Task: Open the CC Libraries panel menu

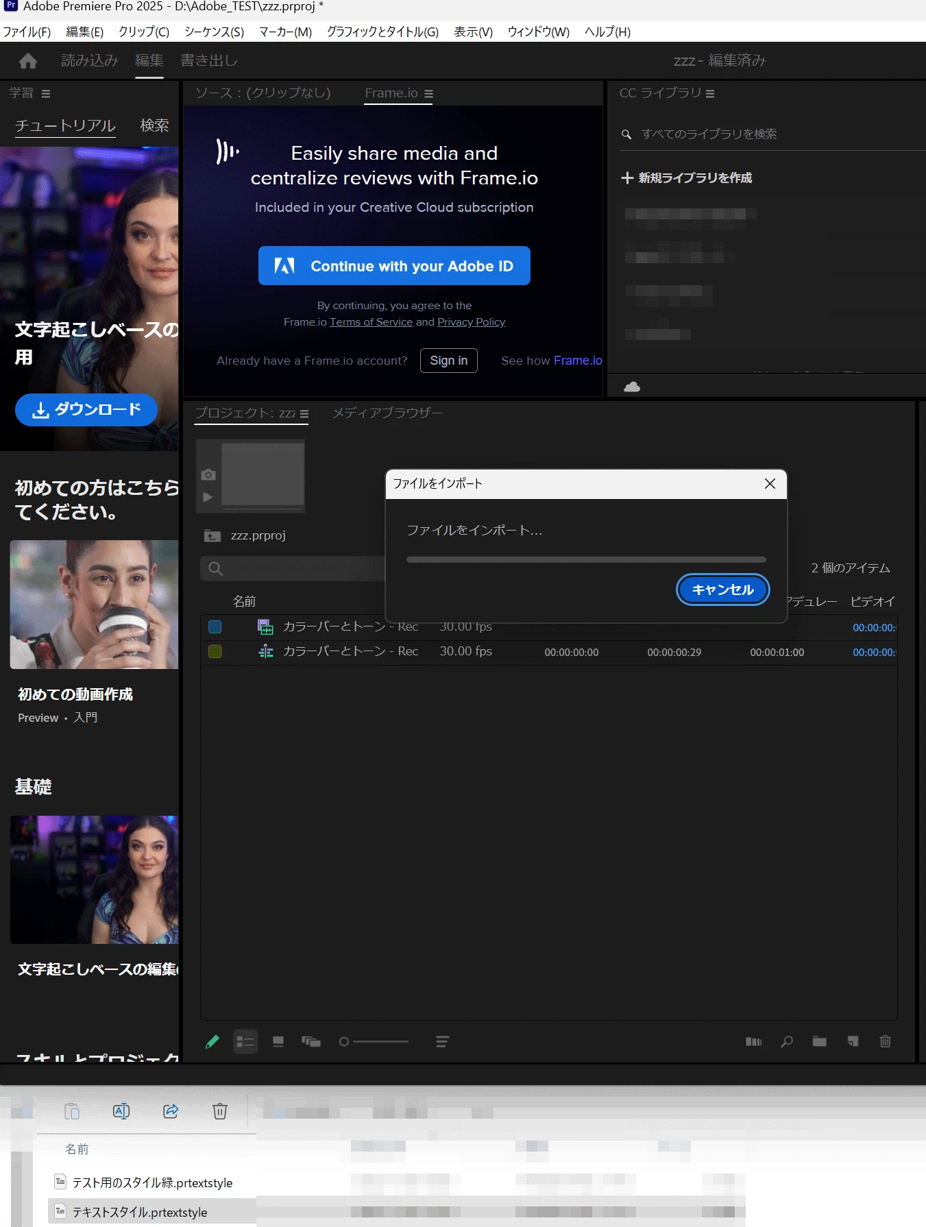Action: (710, 94)
